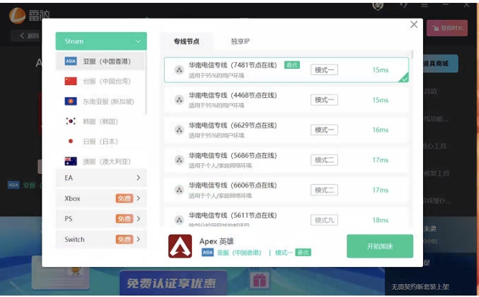479x297 pixels.
Task: Click 返回 back button in main window
Action: (29, 36)
